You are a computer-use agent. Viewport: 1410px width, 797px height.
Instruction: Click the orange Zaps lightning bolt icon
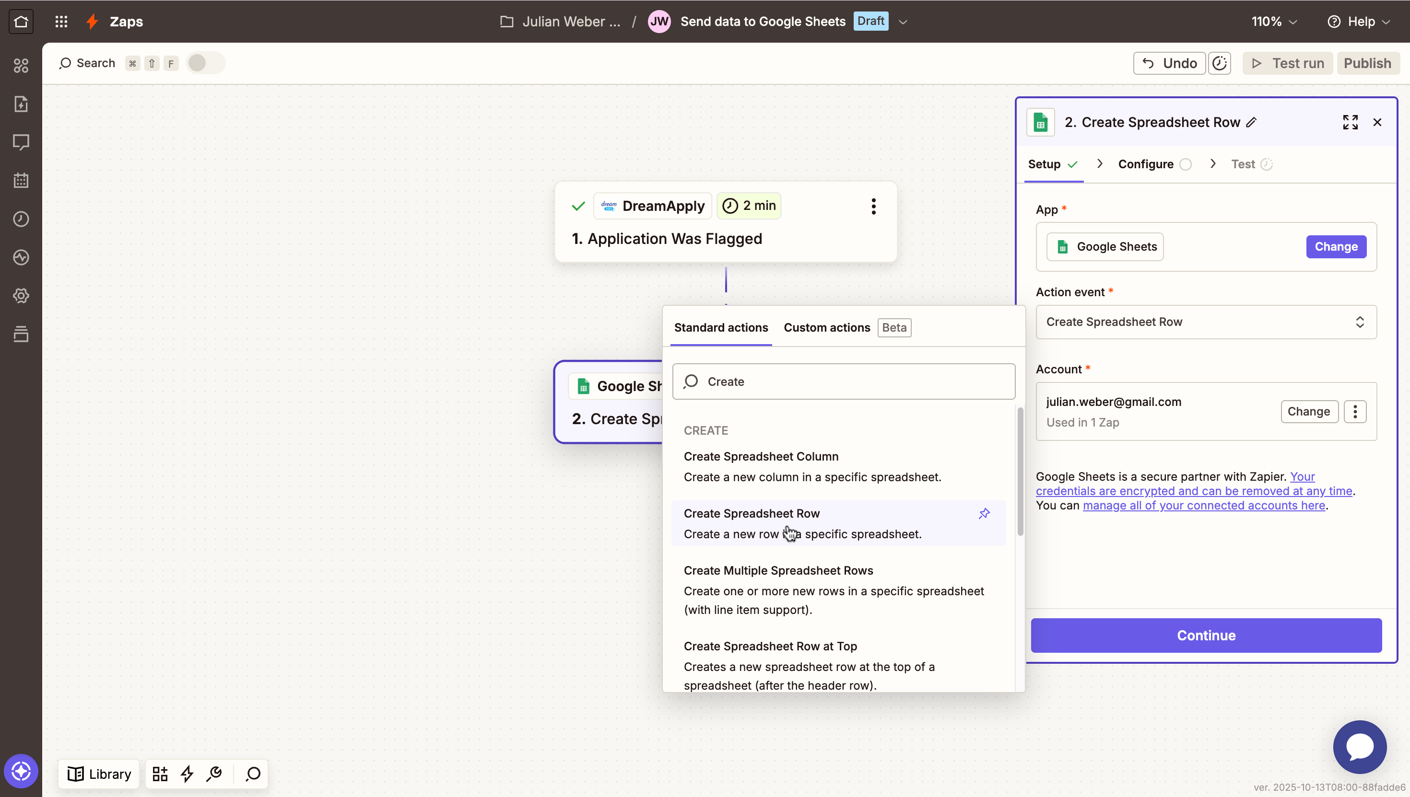92,22
